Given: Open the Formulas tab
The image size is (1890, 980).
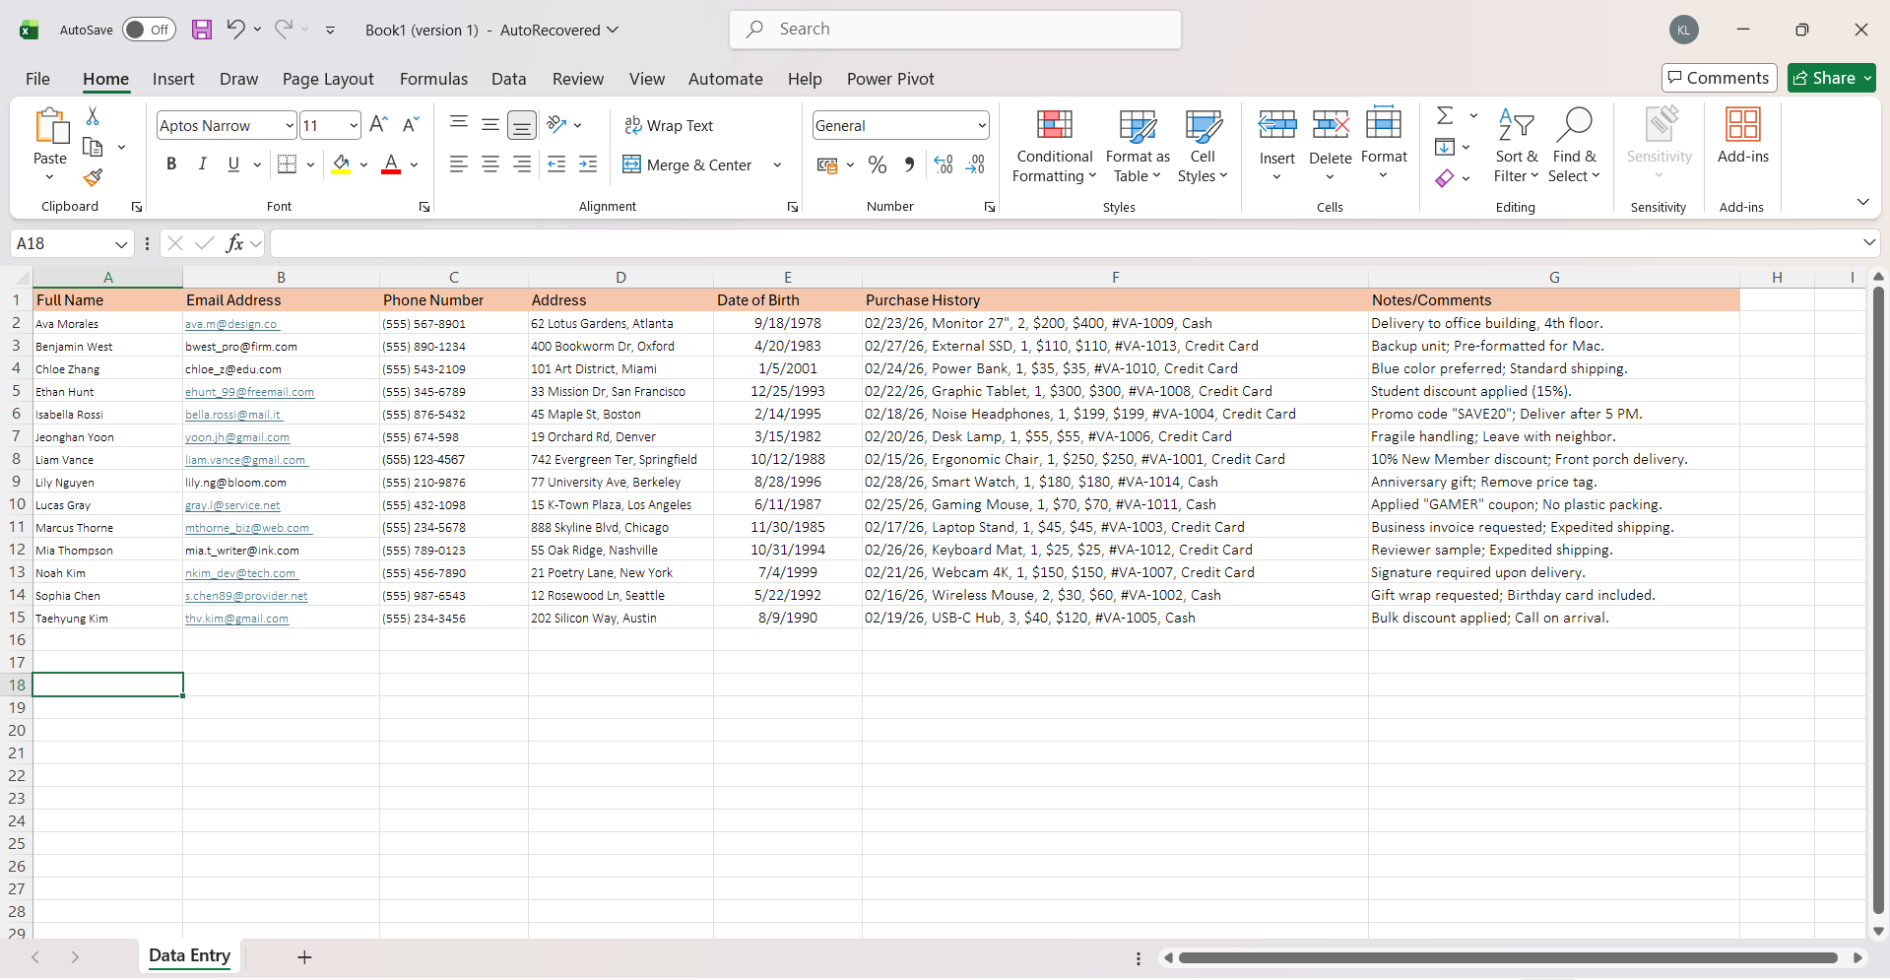Looking at the screenshot, I should 433,79.
